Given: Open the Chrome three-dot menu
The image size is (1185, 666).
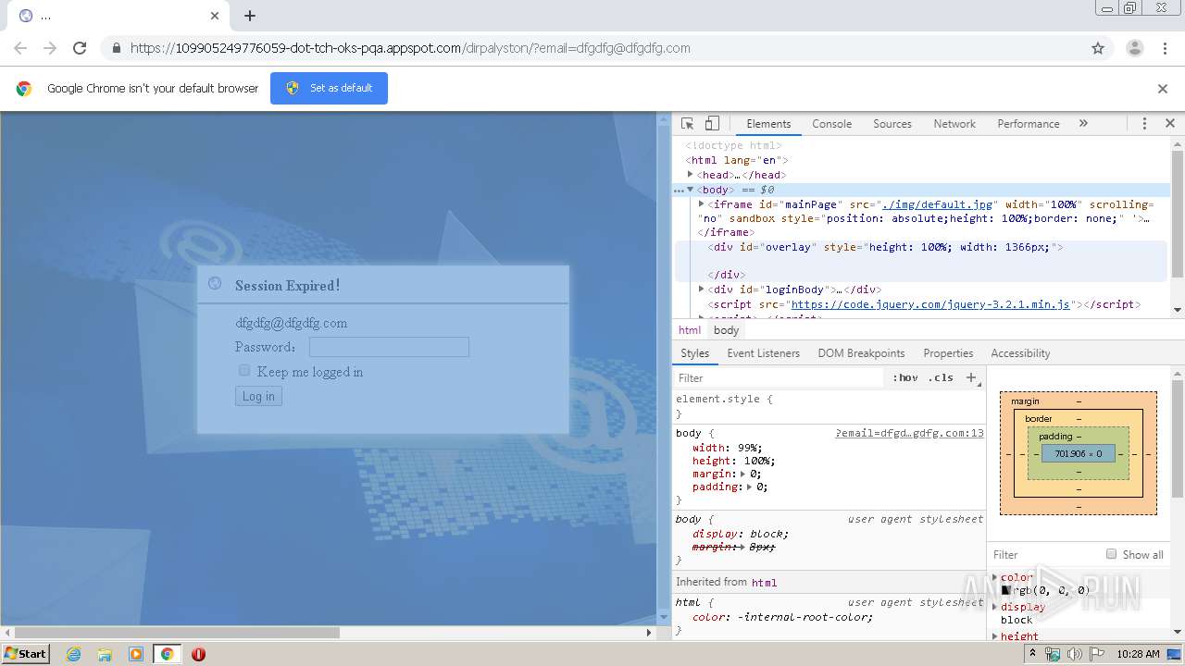Looking at the screenshot, I should click(1166, 48).
